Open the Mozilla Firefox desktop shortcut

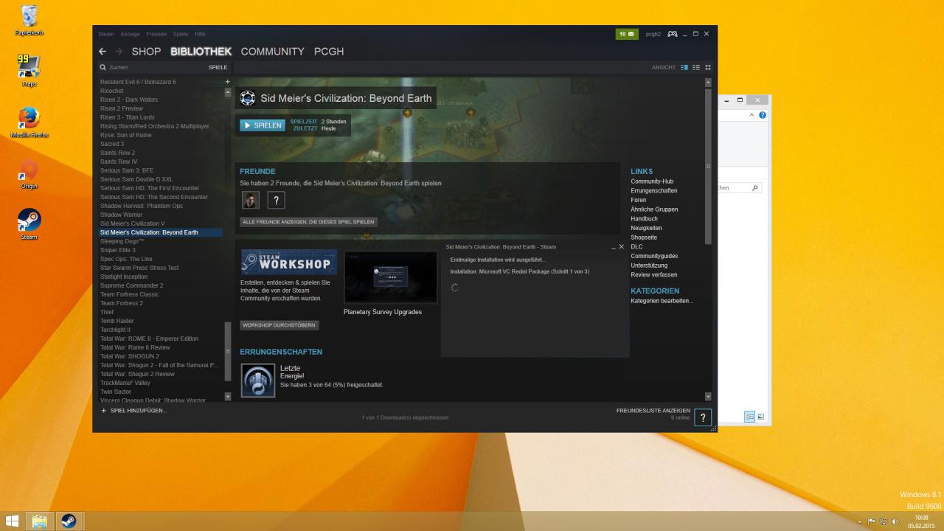(x=29, y=122)
